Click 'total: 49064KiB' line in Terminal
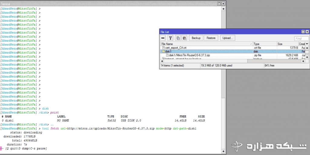 (25, 141)
